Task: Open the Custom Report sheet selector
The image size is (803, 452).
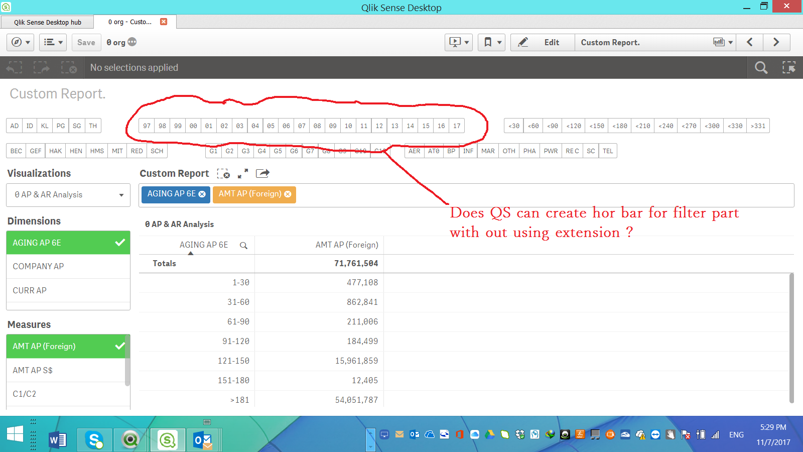Action: pos(655,43)
